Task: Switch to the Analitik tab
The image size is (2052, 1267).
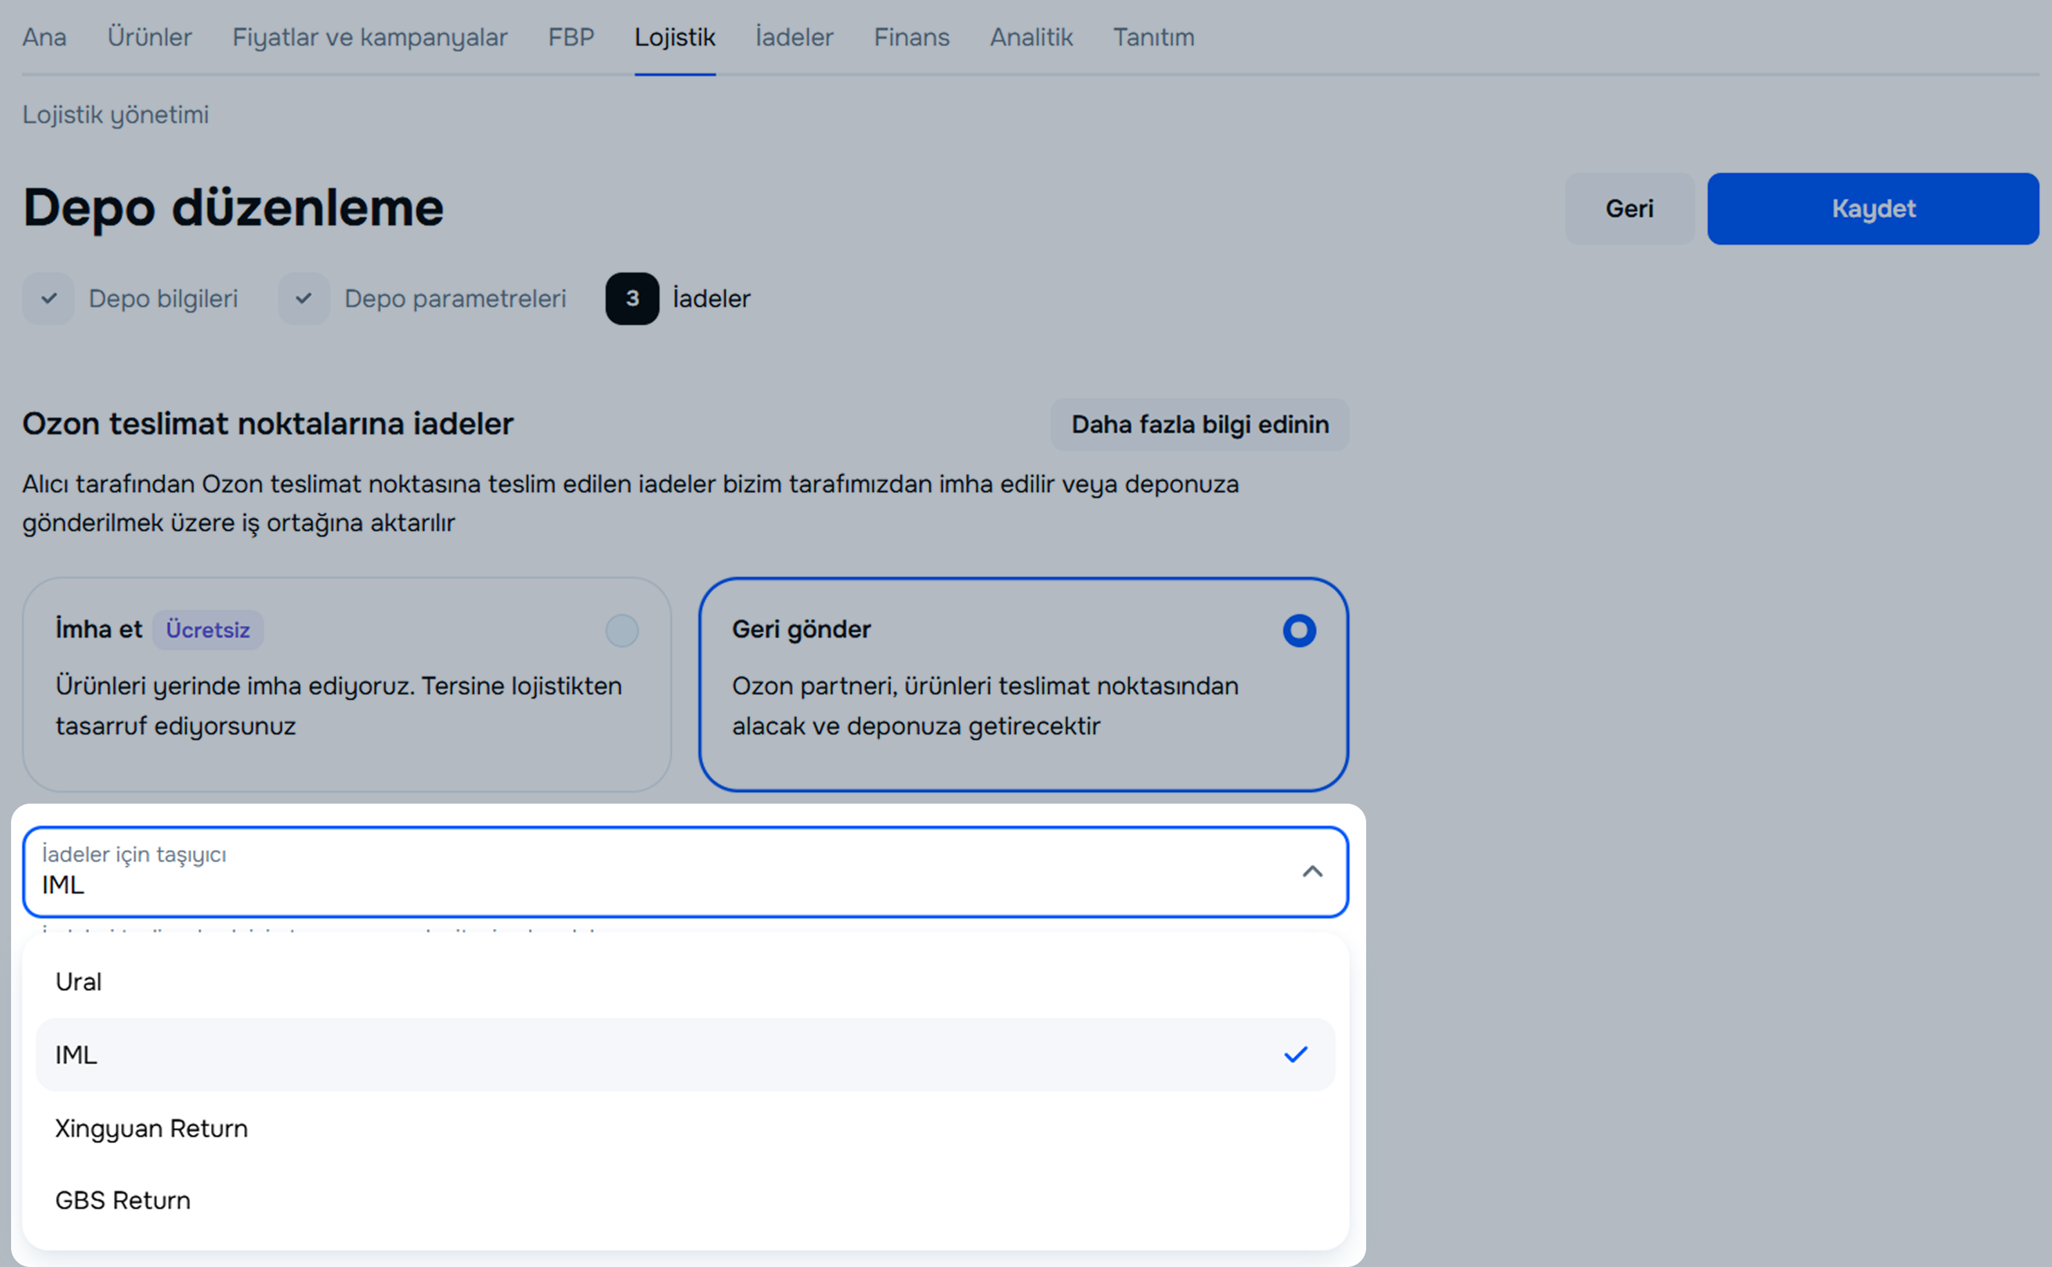Action: click(x=1031, y=37)
